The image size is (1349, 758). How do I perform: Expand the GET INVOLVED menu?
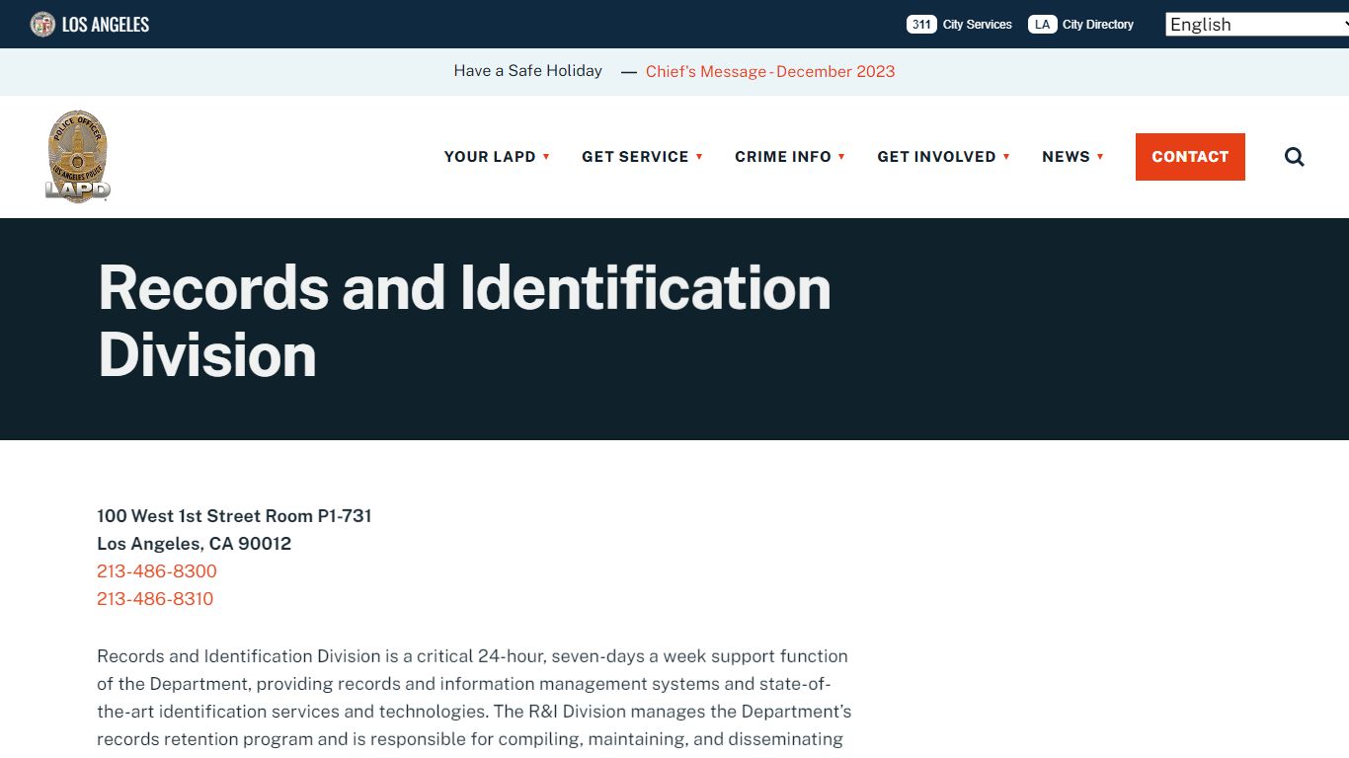943,157
